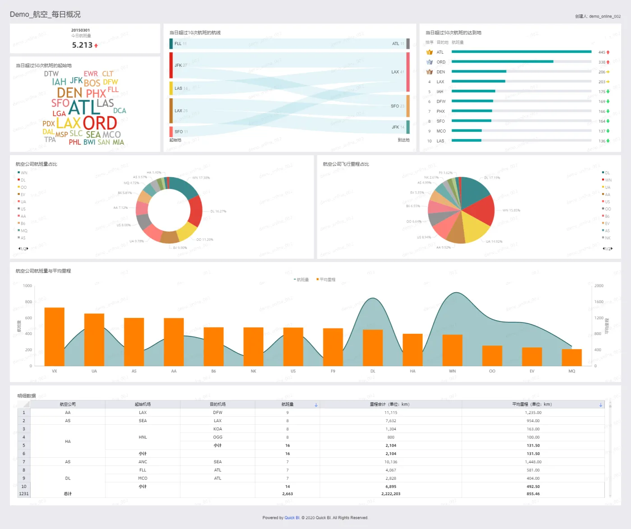Click the ATL word in word cloud
This screenshot has height=529, width=631.
pyautogui.click(x=84, y=107)
